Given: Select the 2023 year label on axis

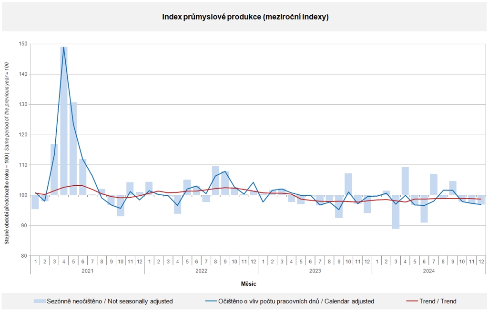Looking at the screenshot, I should (315, 271).
